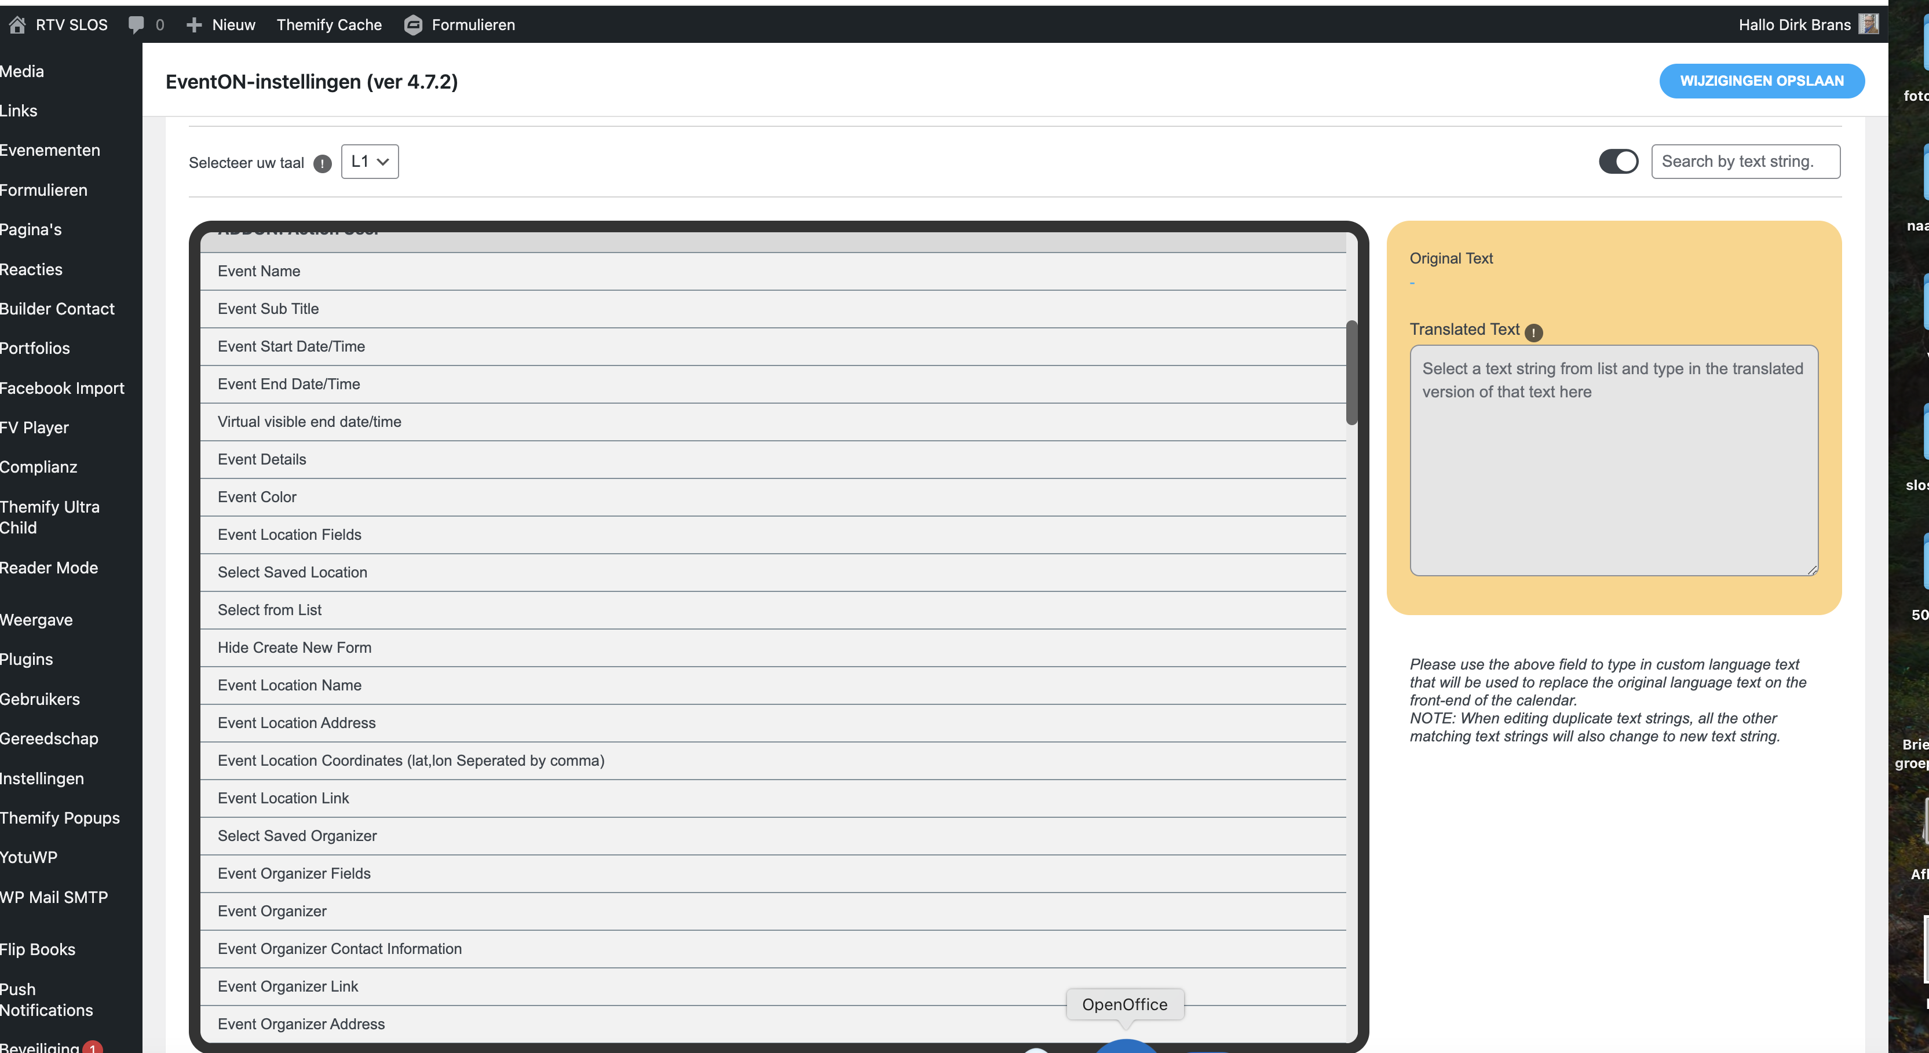Open YotuWP in the sidebar

(28, 858)
